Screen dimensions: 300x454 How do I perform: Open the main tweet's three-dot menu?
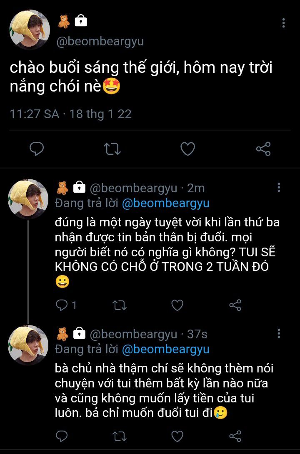[x=283, y=23]
